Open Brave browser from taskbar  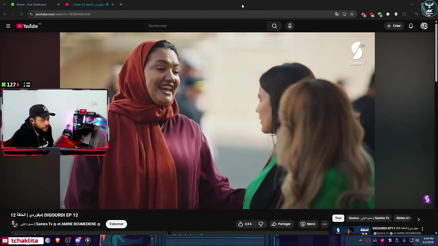(57, 241)
